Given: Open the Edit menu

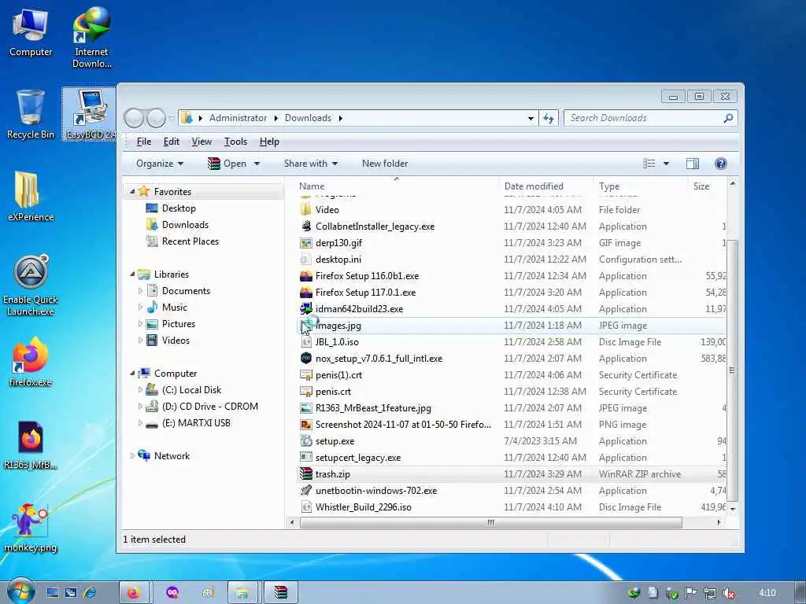Looking at the screenshot, I should point(171,142).
